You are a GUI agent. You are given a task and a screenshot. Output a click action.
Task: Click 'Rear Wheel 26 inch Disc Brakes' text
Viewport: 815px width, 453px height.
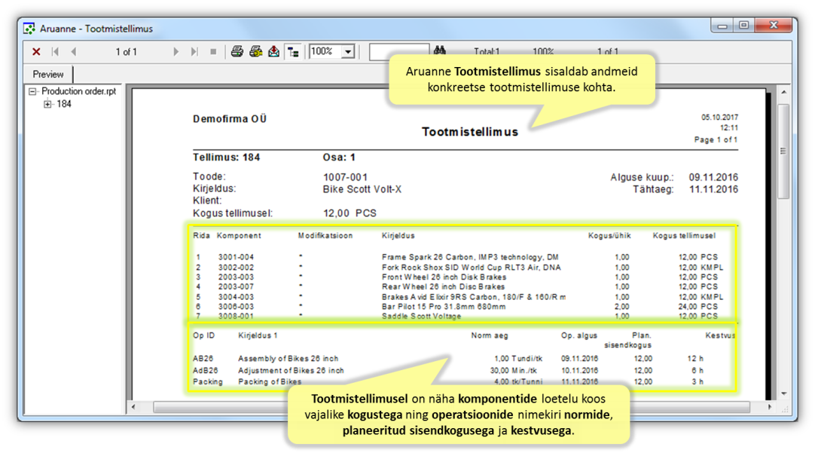click(444, 286)
